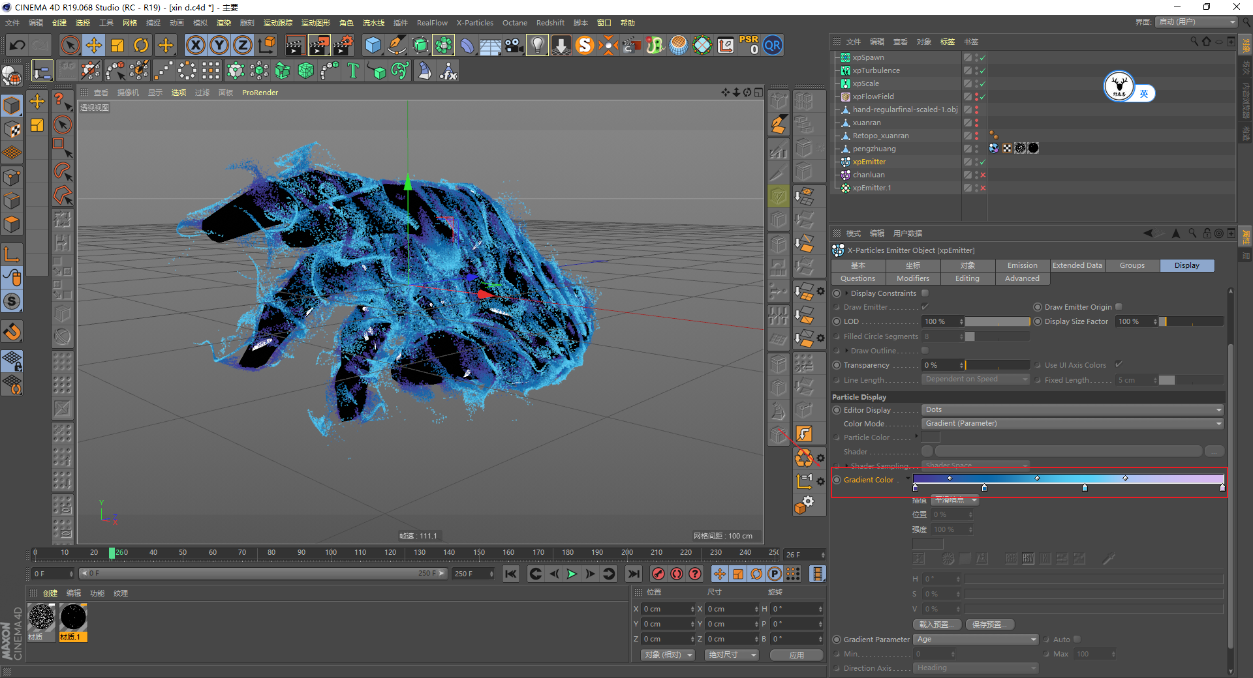The image size is (1253, 678).
Task: Activate the Scale tool
Action: pyautogui.click(x=117, y=45)
